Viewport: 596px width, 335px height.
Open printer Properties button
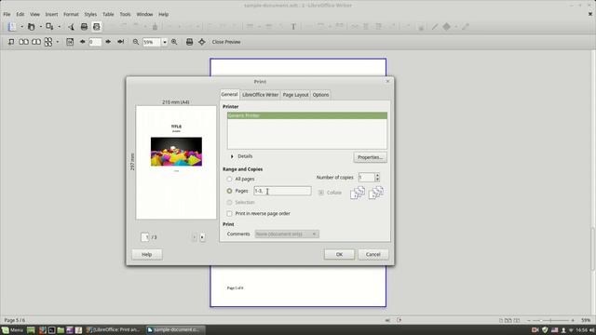pos(370,157)
